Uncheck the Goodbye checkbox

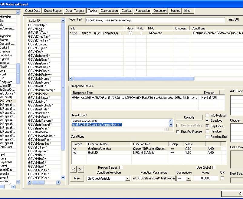point(207,120)
